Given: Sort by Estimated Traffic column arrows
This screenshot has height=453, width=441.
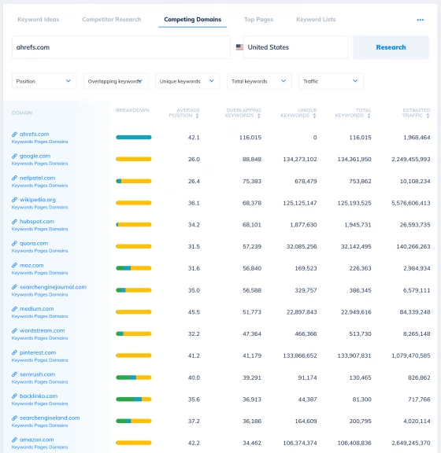Looking at the screenshot, I should [428, 116].
